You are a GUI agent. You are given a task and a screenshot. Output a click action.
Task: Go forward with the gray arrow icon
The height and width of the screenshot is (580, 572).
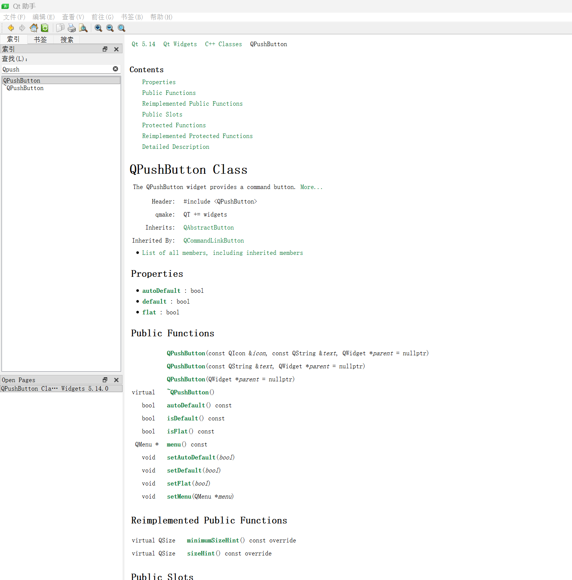[22, 28]
